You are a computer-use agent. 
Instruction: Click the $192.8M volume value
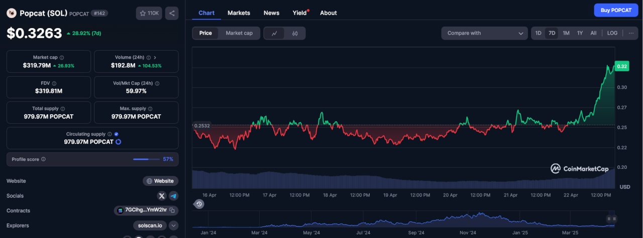pos(124,66)
